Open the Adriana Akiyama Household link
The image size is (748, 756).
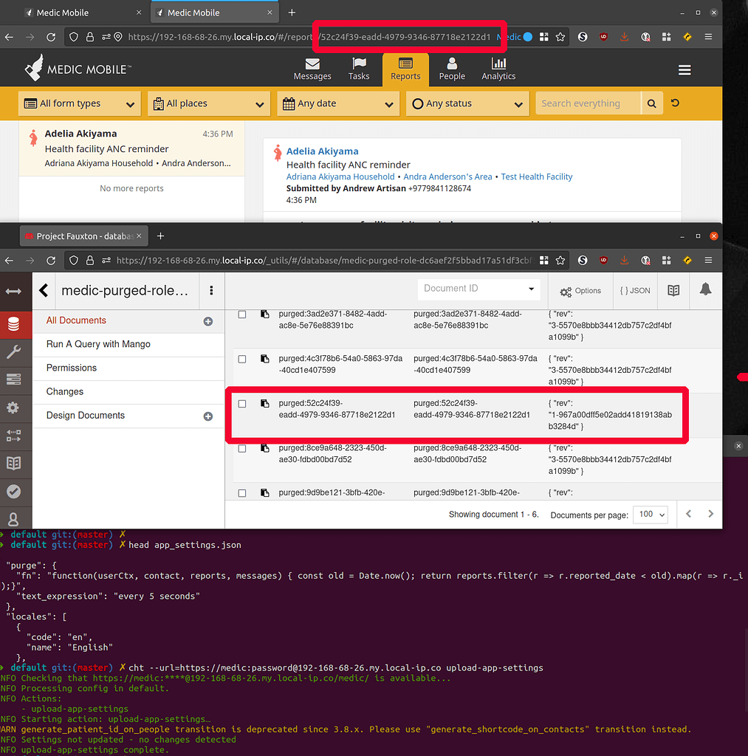340,176
